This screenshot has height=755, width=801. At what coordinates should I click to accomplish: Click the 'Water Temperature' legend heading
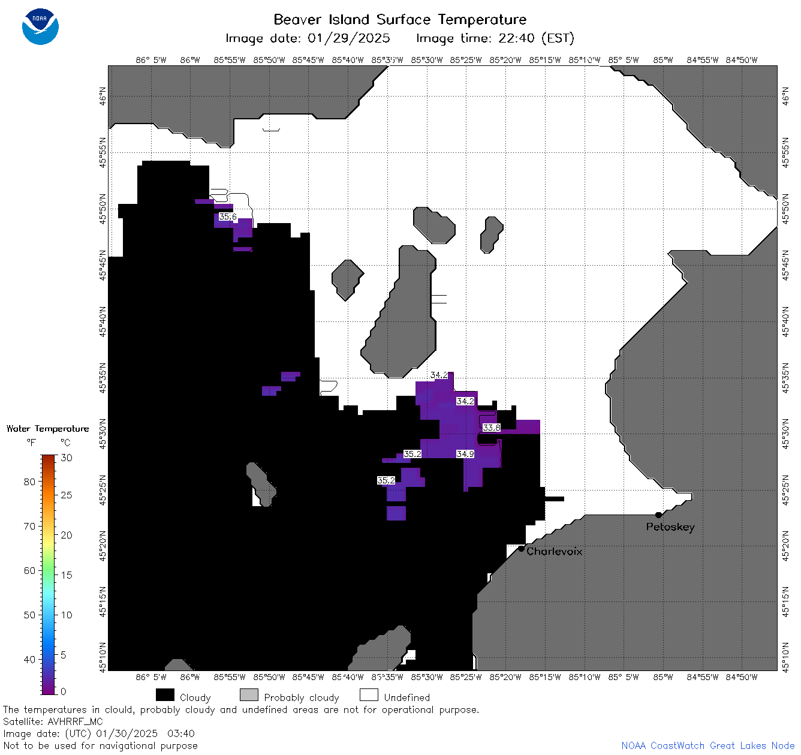(47, 429)
